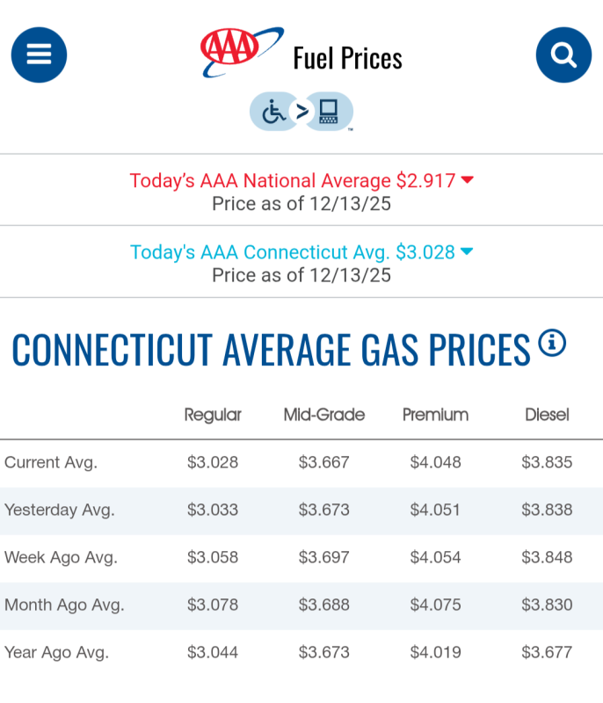603x703 pixels.
Task: Click the info icon beside the heading
Action: (552, 342)
